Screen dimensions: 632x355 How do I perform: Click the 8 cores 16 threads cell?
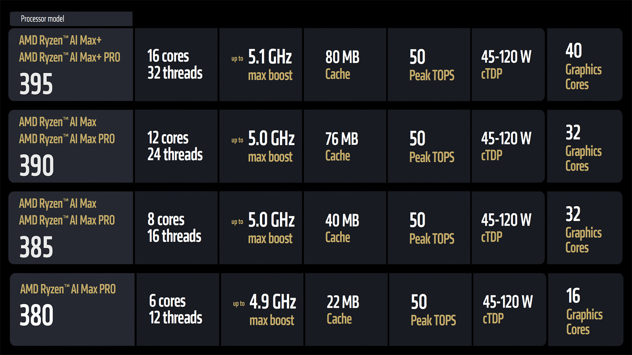(176, 228)
